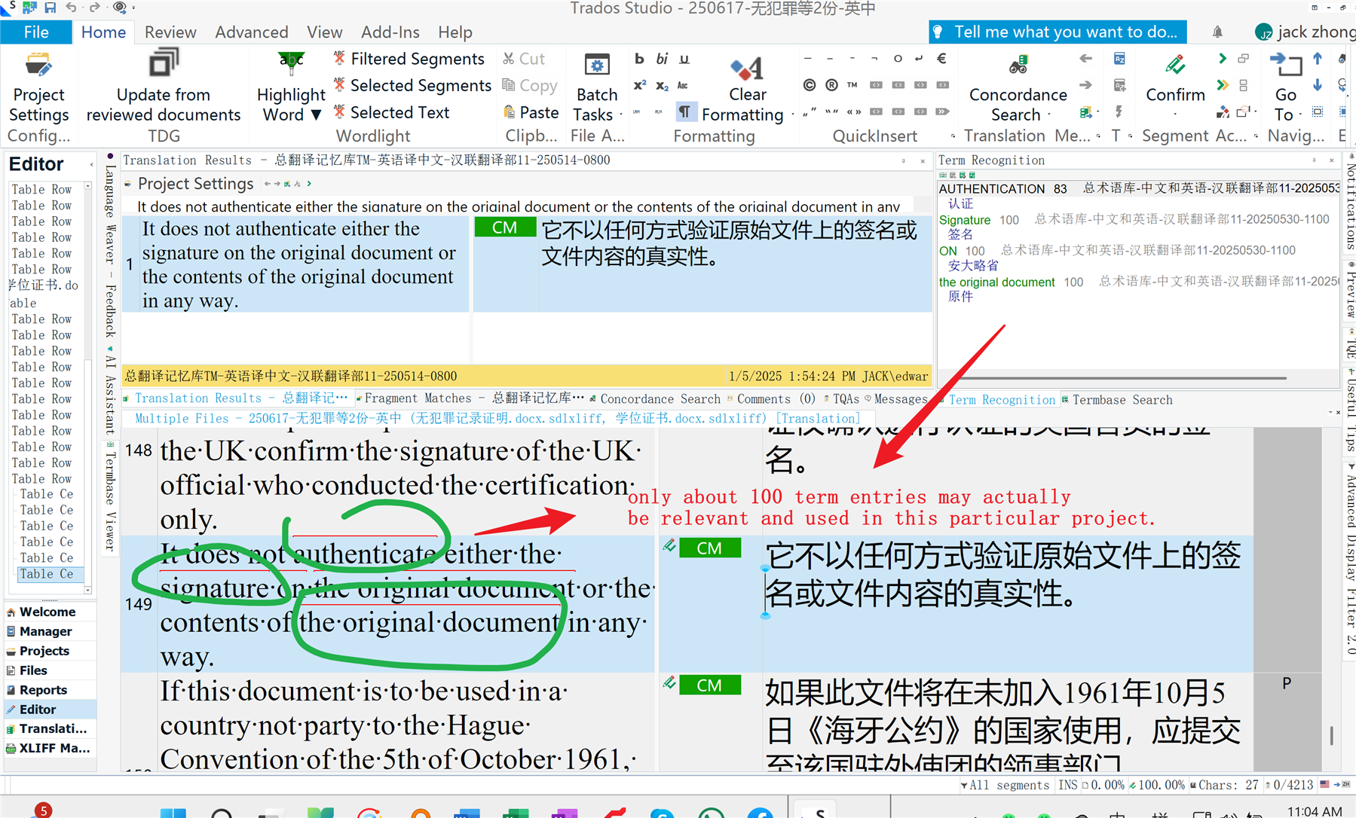Click the Show Translated Terms AZ icon
Viewport: 1356px width, 818px height.
(1119, 59)
